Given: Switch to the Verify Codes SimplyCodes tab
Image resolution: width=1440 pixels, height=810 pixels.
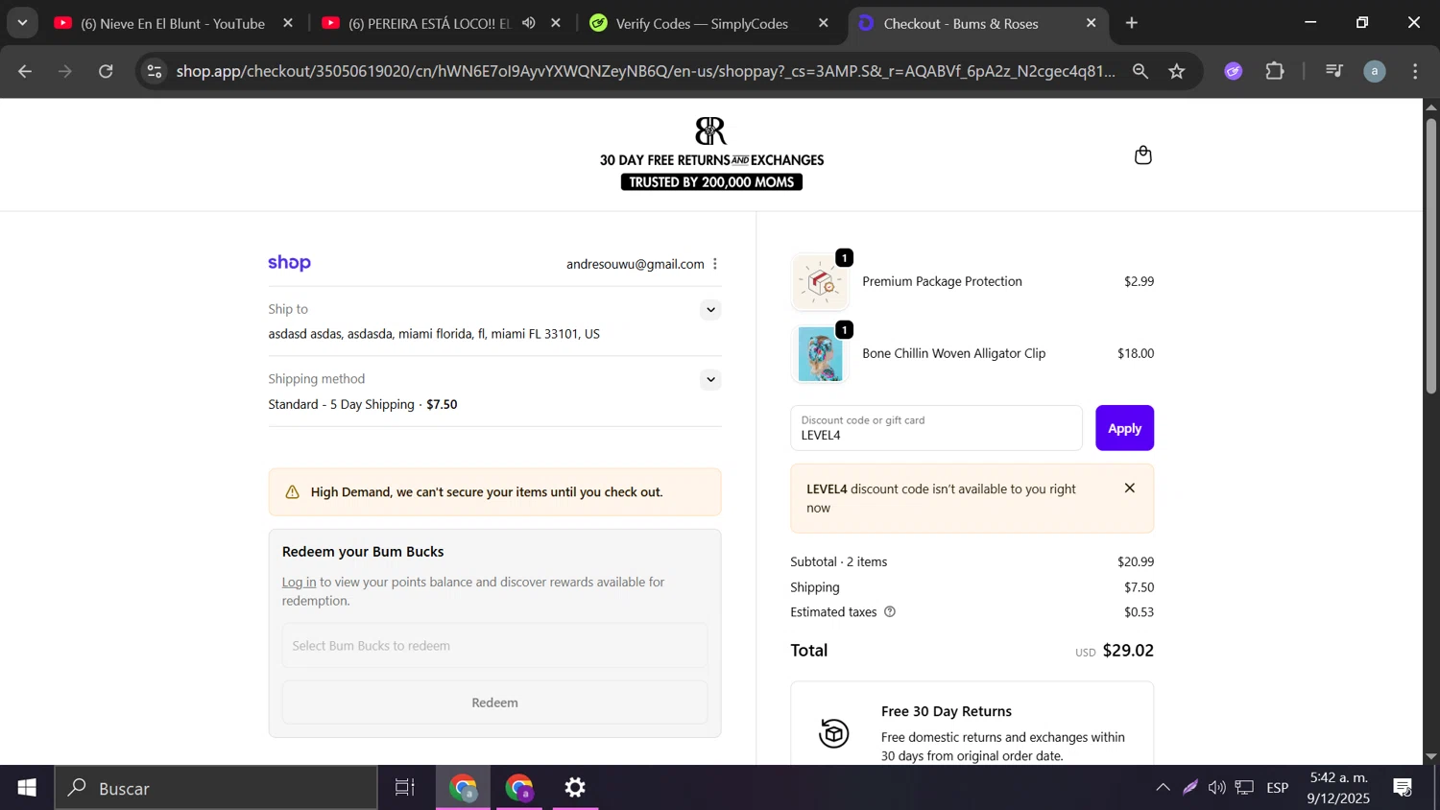Looking at the screenshot, I should (x=702, y=23).
